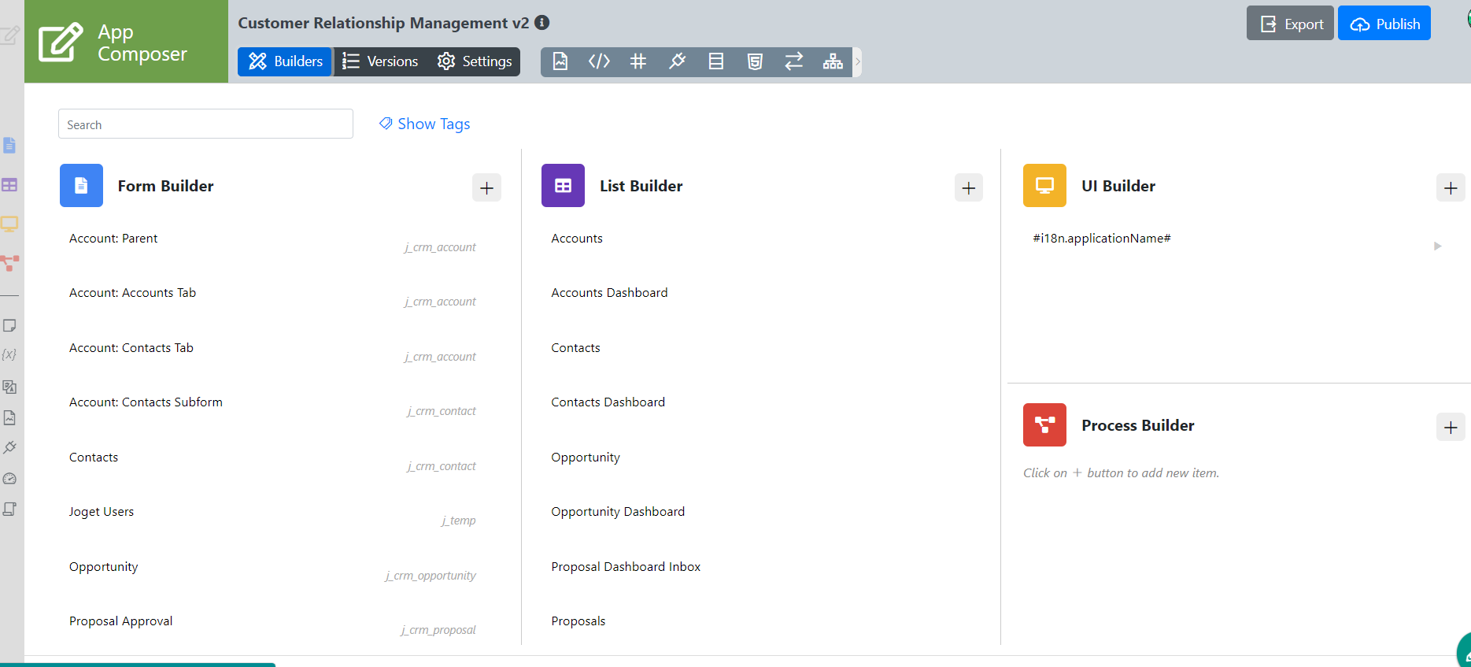The width and height of the screenshot is (1471, 667).
Task: Click the hash symbol toolbar icon
Action: click(638, 61)
